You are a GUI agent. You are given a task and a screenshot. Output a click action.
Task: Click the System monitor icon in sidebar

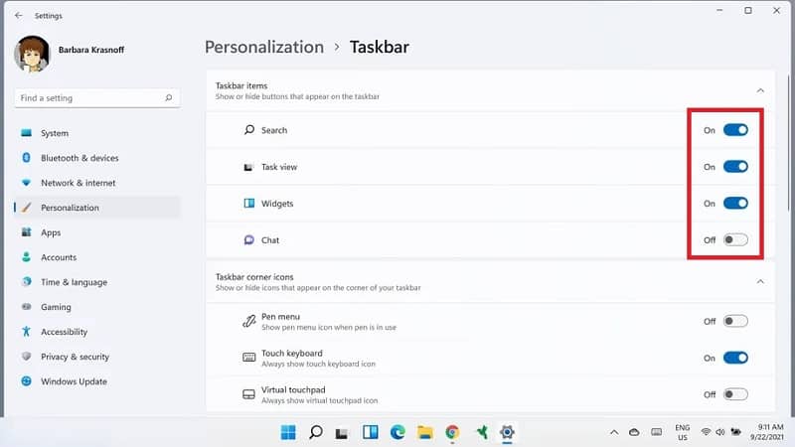coord(27,133)
